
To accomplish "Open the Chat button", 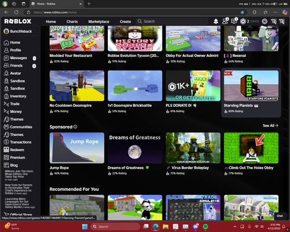I will click(x=280, y=216).
